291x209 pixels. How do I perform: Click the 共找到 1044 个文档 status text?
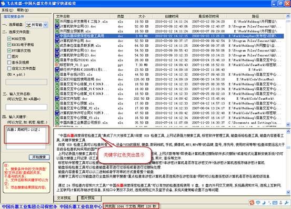pos(131,206)
